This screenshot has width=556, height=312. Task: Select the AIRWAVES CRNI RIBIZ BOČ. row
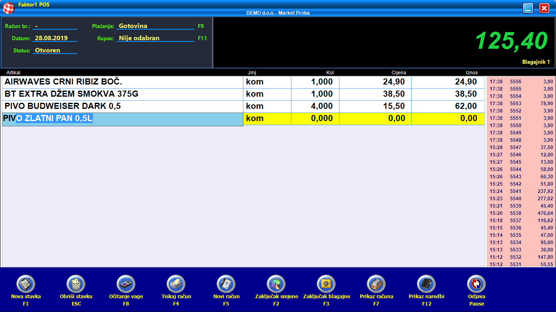pos(122,82)
